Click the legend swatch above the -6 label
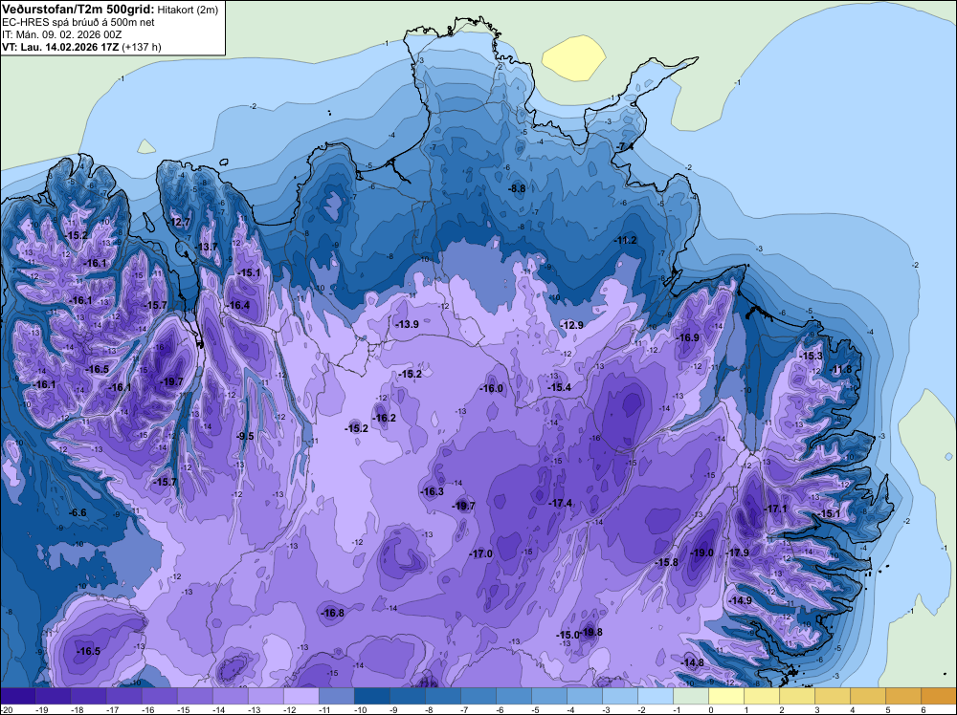The height and width of the screenshot is (715, 957). pos(513,696)
